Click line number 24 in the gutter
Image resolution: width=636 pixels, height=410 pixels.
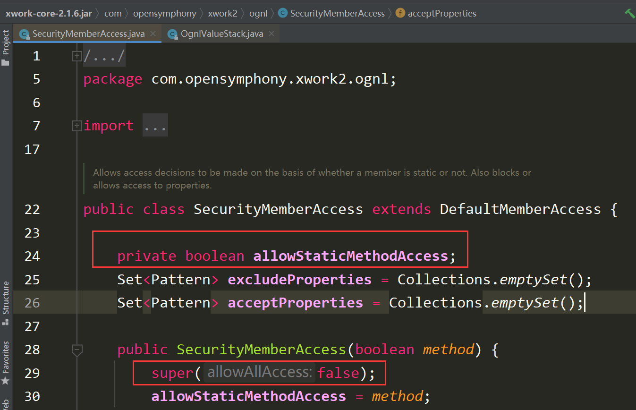(32, 256)
